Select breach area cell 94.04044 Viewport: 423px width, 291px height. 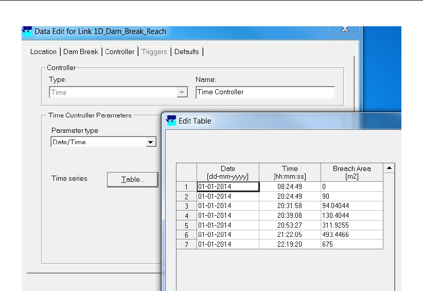pyautogui.click(x=352, y=206)
